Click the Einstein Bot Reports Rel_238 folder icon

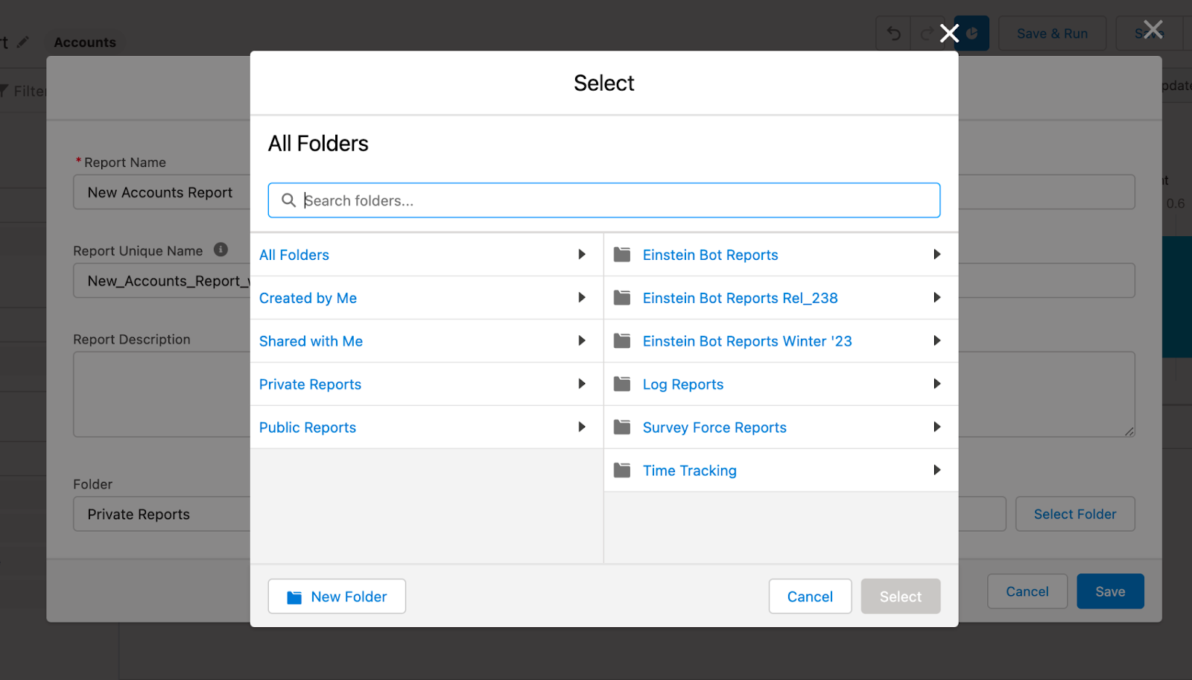click(622, 298)
